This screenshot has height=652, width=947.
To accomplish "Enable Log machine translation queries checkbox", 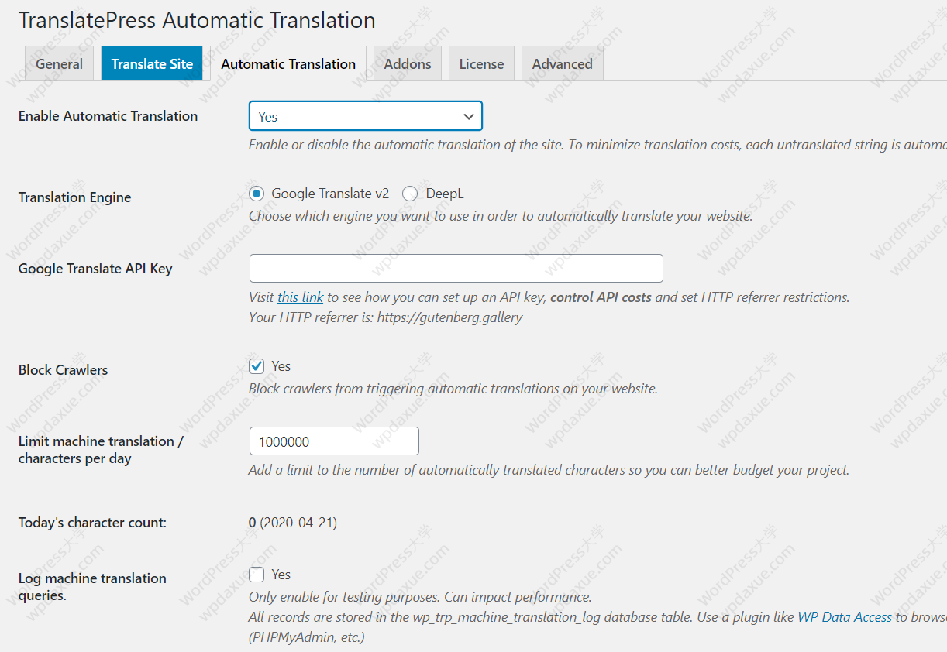I will coord(257,575).
